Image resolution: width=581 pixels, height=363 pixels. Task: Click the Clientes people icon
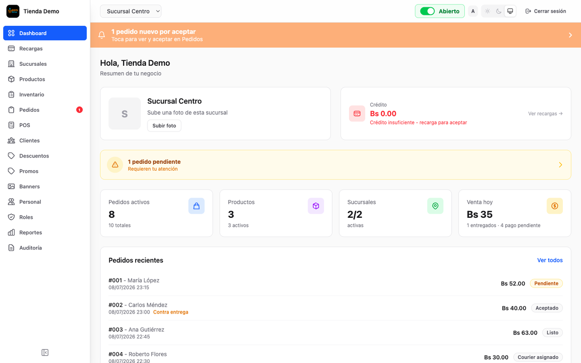pos(11,141)
